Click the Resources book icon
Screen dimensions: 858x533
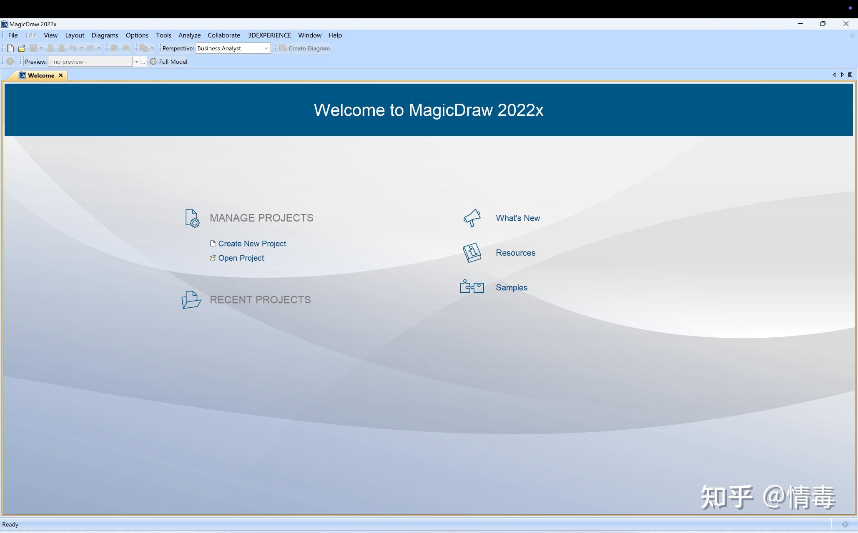pyautogui.click(x=472, y=253)
